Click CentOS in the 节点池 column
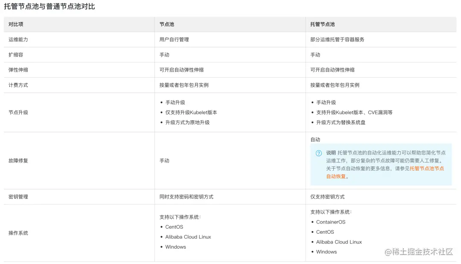 (x=174, y=227)
